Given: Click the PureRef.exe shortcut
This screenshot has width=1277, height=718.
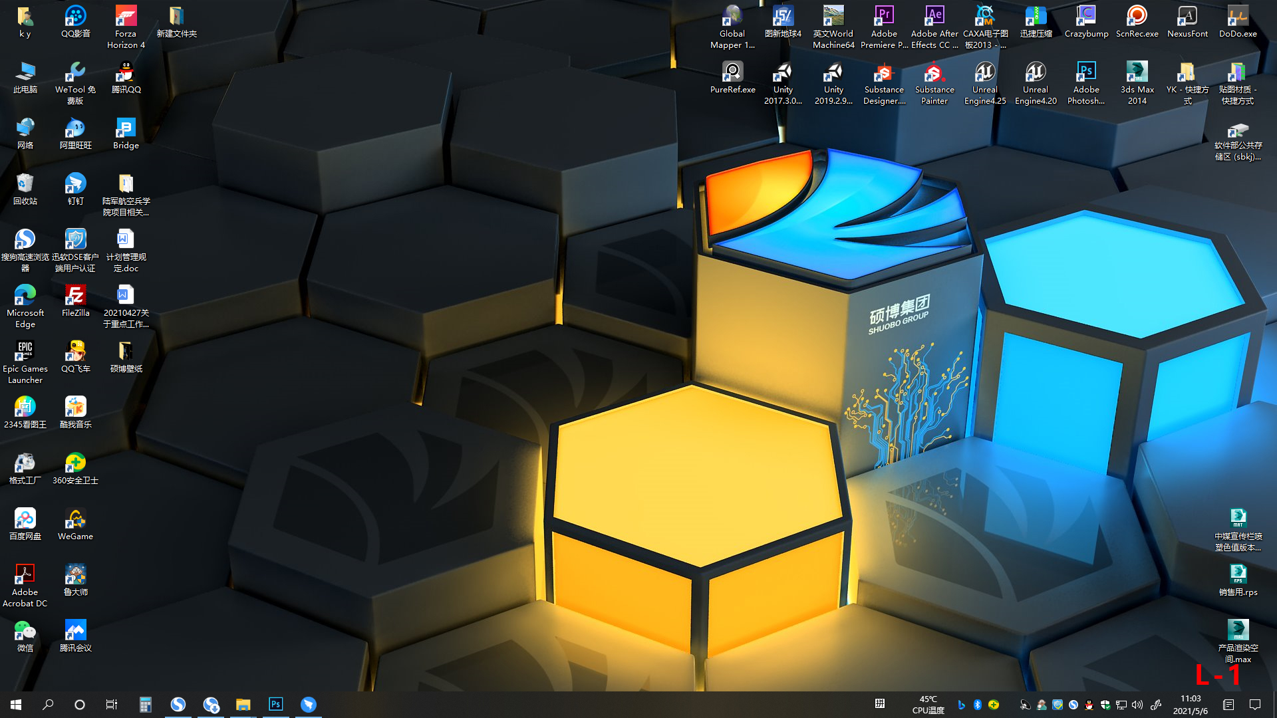Looking at the screenshot, I should (x=732, y=72).
